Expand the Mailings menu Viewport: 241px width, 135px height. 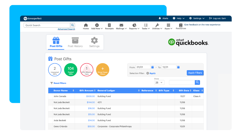tap(121, 27)
